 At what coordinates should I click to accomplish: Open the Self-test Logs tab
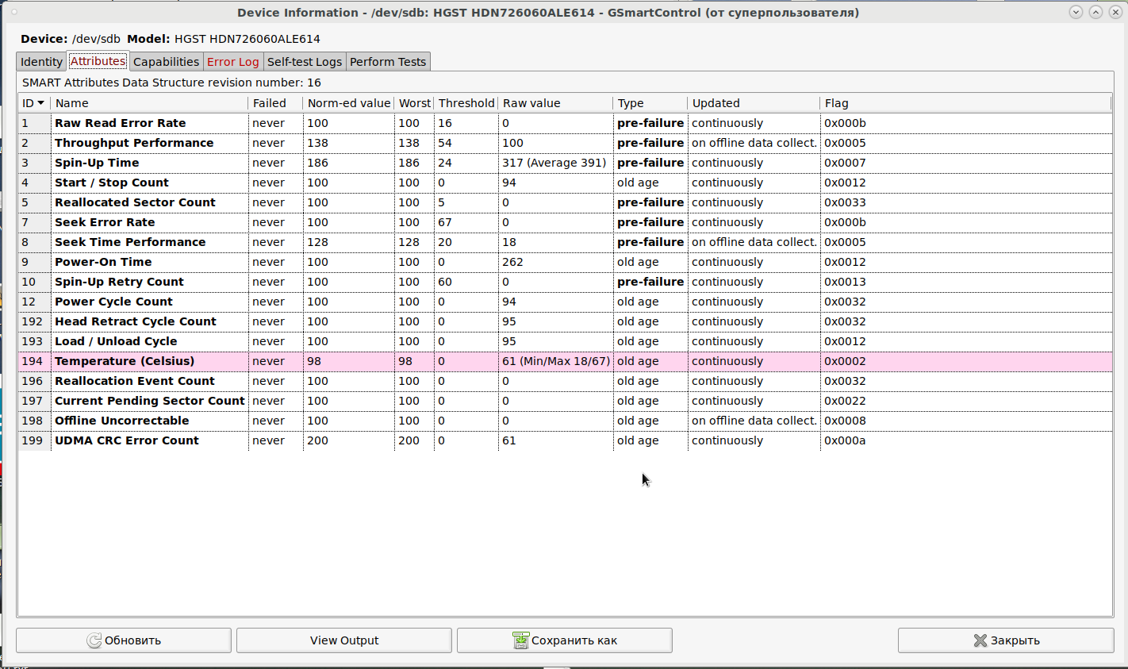tap(305, 62)
